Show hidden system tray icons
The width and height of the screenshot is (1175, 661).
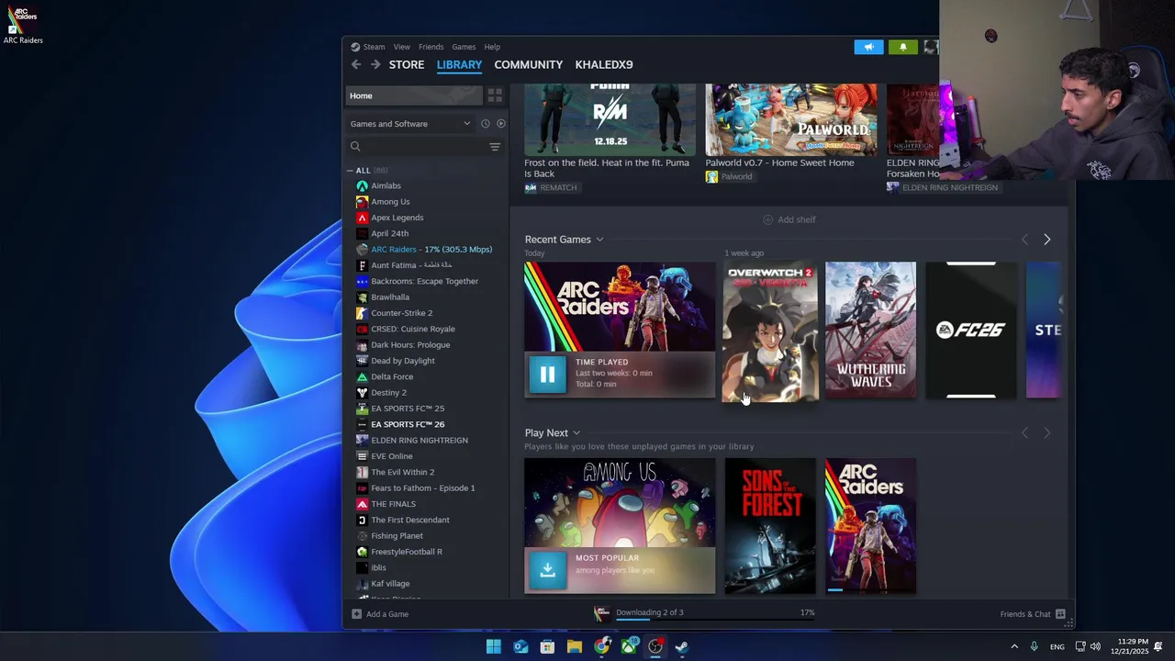coord(1014,646)
